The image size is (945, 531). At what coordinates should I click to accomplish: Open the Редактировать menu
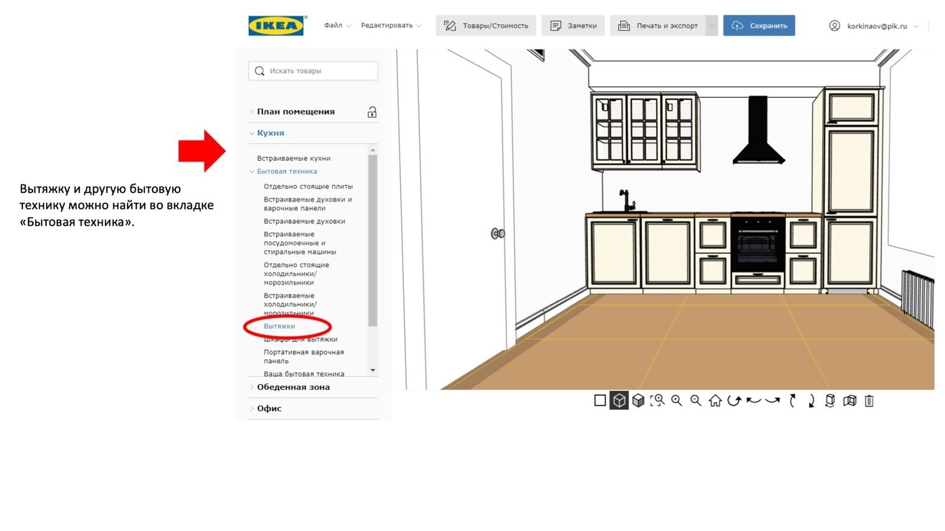390,25
